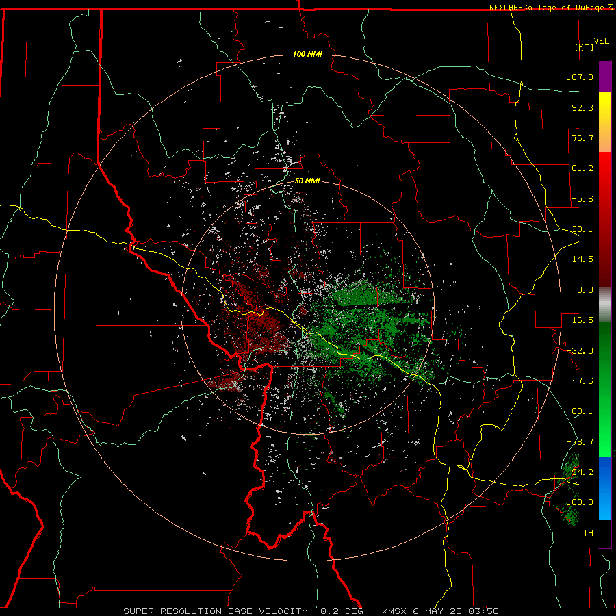Click the 50 NMI range ring label
The width and height of the screenshot is (616, 616).
pyautogui.click(x=307, y=181)
